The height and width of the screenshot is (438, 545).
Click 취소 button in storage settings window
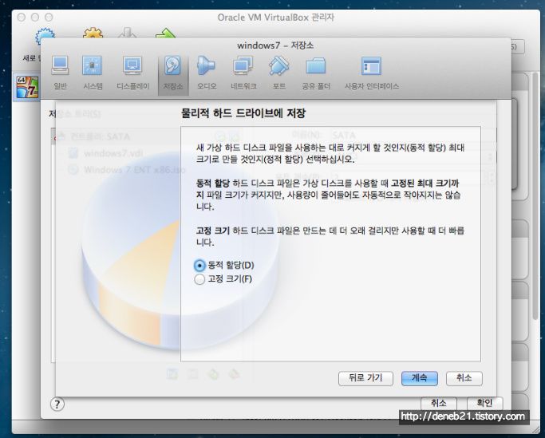[439, 403]
